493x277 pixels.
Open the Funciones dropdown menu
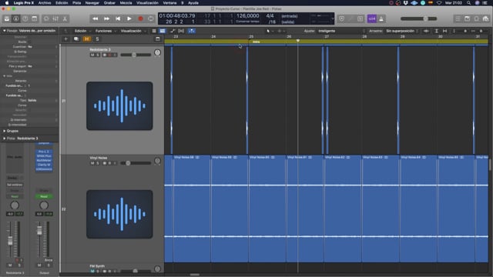coord(106,31)
